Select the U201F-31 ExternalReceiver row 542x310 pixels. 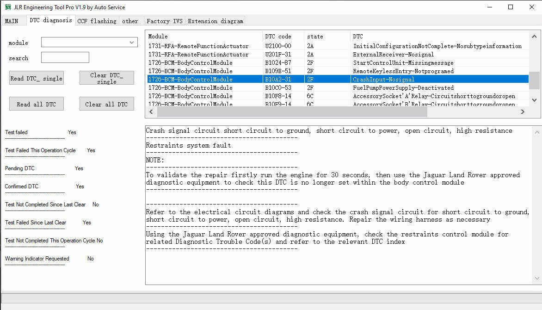[338, 54]
